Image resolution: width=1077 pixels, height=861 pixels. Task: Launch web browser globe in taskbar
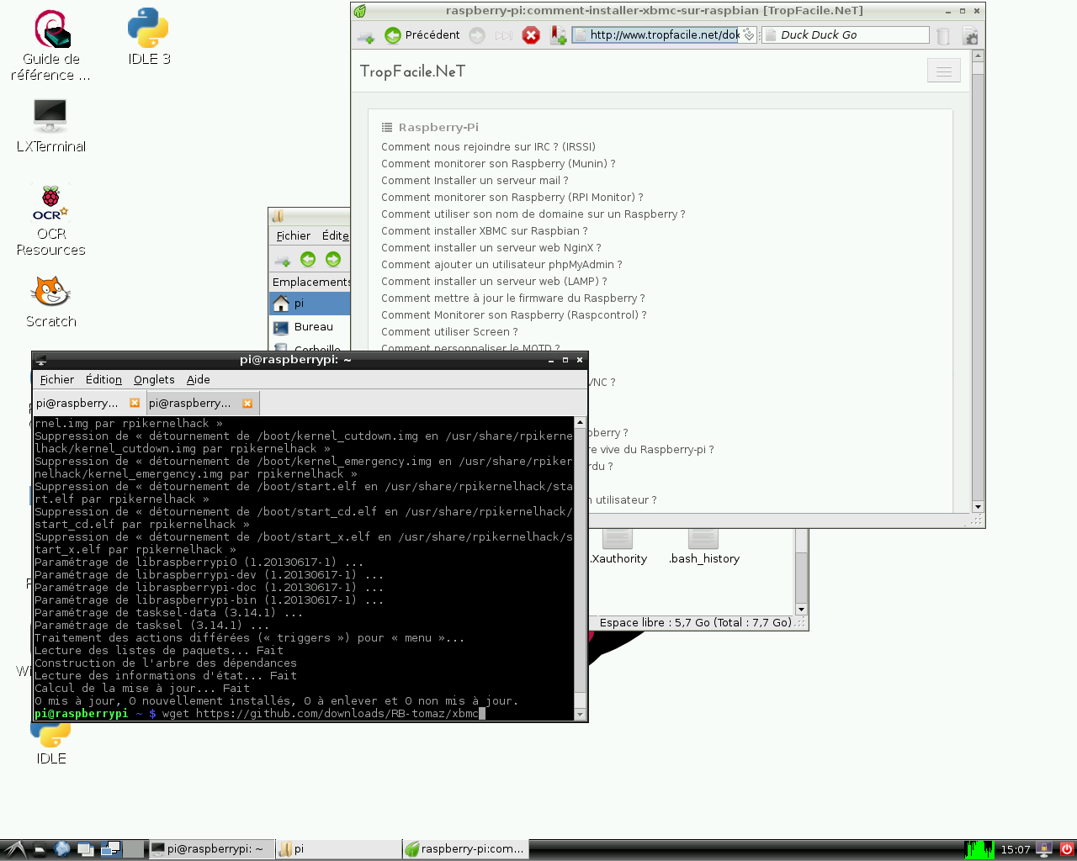(x=62, y=849)
